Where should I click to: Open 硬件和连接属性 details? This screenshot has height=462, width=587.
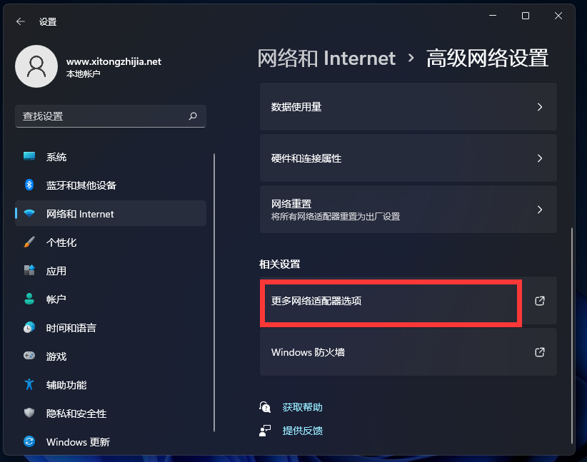point(407,158)
